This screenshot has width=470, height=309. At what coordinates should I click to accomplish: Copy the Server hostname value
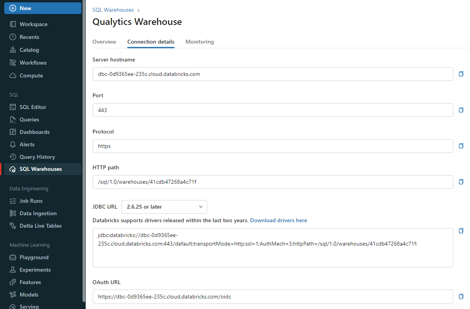[x=461, y=74]
